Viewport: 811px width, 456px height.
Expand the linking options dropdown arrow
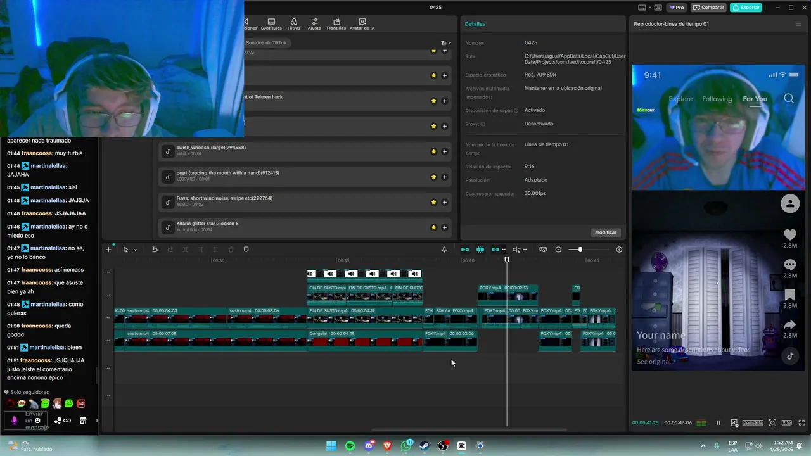[x=504, y=250]
